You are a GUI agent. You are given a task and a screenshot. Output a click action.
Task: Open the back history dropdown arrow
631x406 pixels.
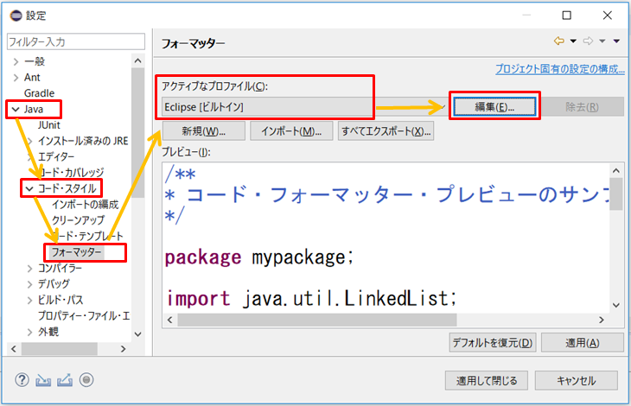(573, 41)
